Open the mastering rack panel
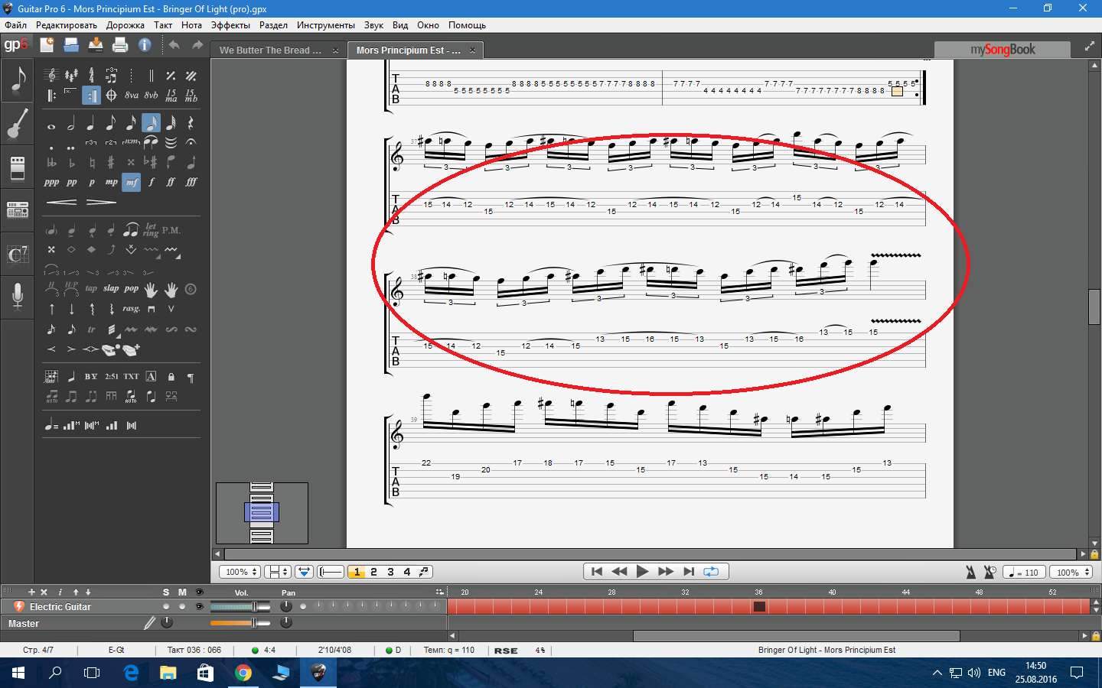The height and width of the screenshot is (688, 1102). (x=18, y=209)
